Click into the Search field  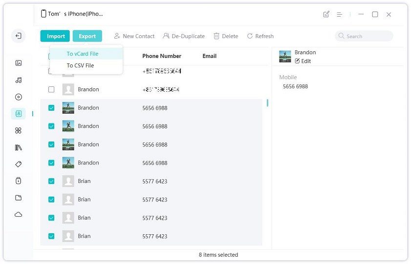367,36
